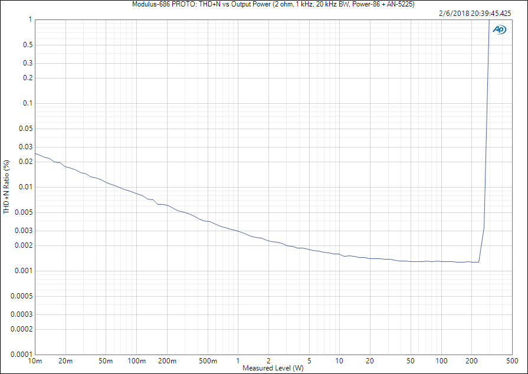Click the y-axis value 0.0002
This screenshot has height=374, width=528.
tap(23, 329)
